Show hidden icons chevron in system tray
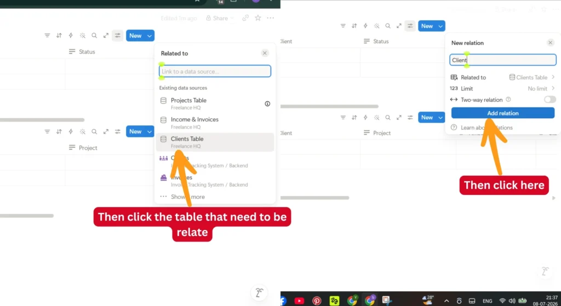Screen dimensions: 561x306 click(x=446, y=301)
